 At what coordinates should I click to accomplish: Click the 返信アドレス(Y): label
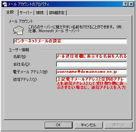tap(25, 80)
